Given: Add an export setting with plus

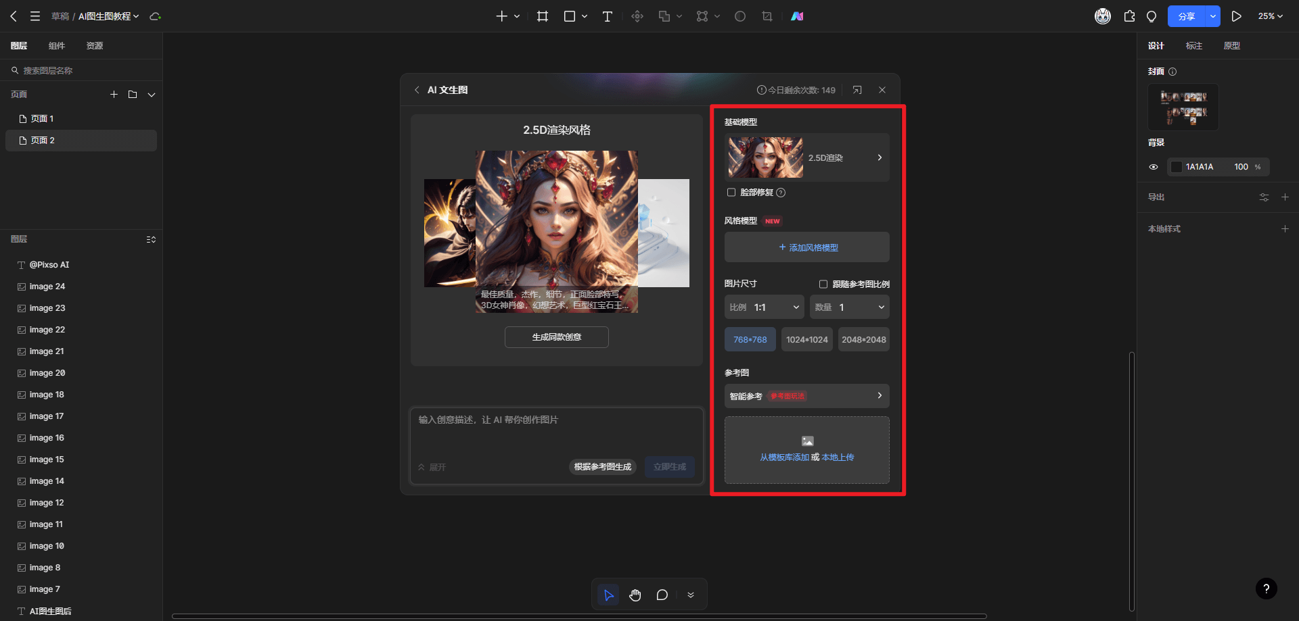Looking at the screenshot, I should click(1285, 197).
